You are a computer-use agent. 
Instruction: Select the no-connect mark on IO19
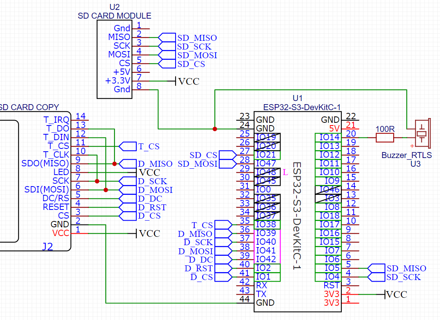pos(268,137)
